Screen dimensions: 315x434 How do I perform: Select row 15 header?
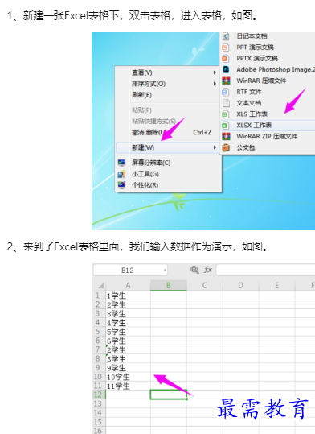(x=99, y=422)
